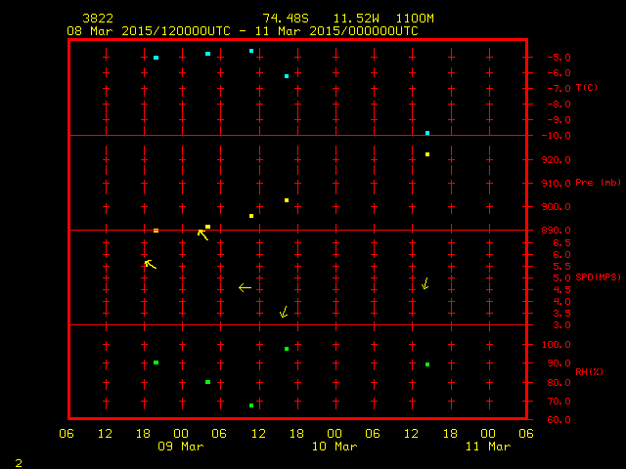This screenshot has height=469, width=626.
Task: Click the lowest green humidity point
Action: 251,405
